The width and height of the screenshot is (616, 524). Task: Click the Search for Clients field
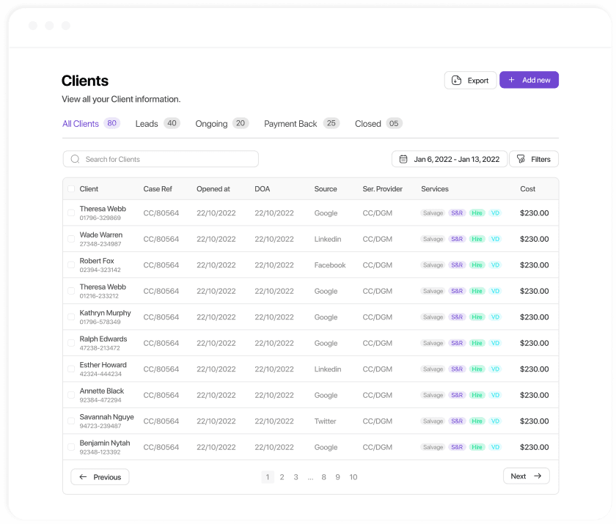[161, 159]
